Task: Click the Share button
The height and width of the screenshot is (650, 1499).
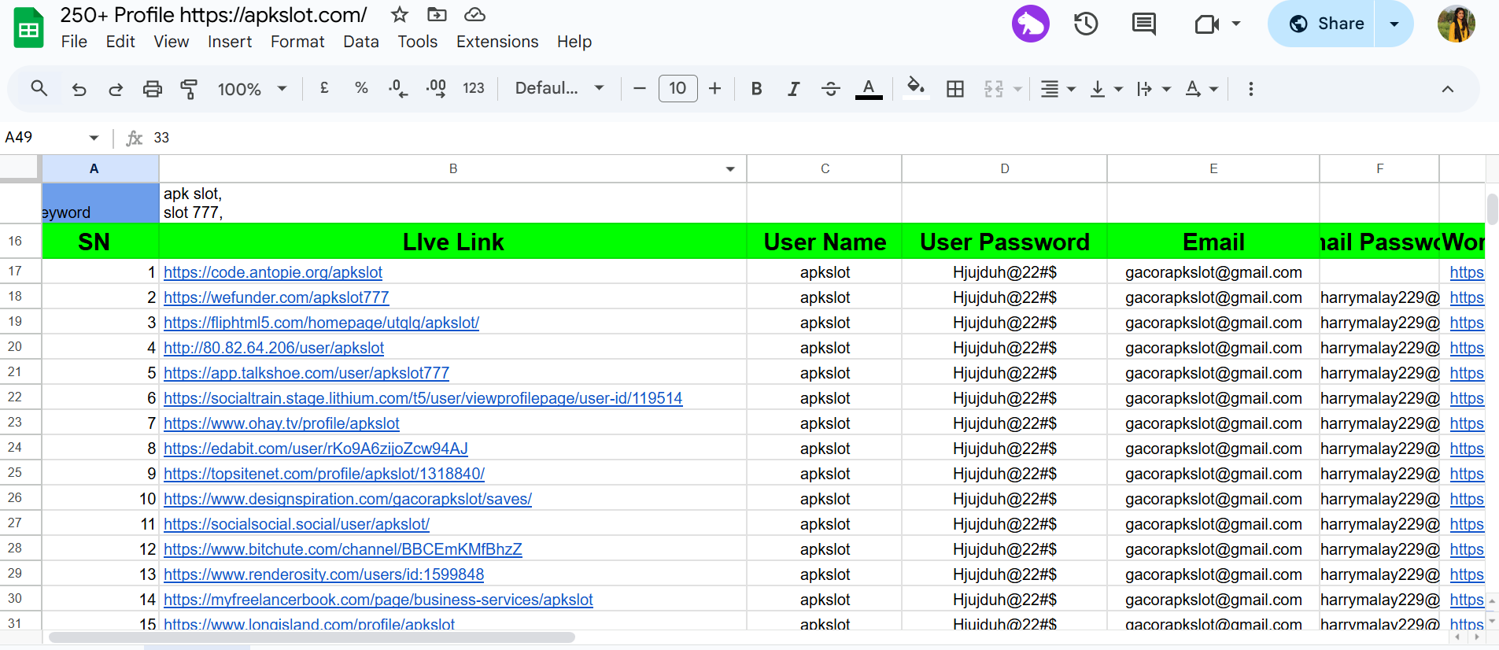Action: [1326, 24]
